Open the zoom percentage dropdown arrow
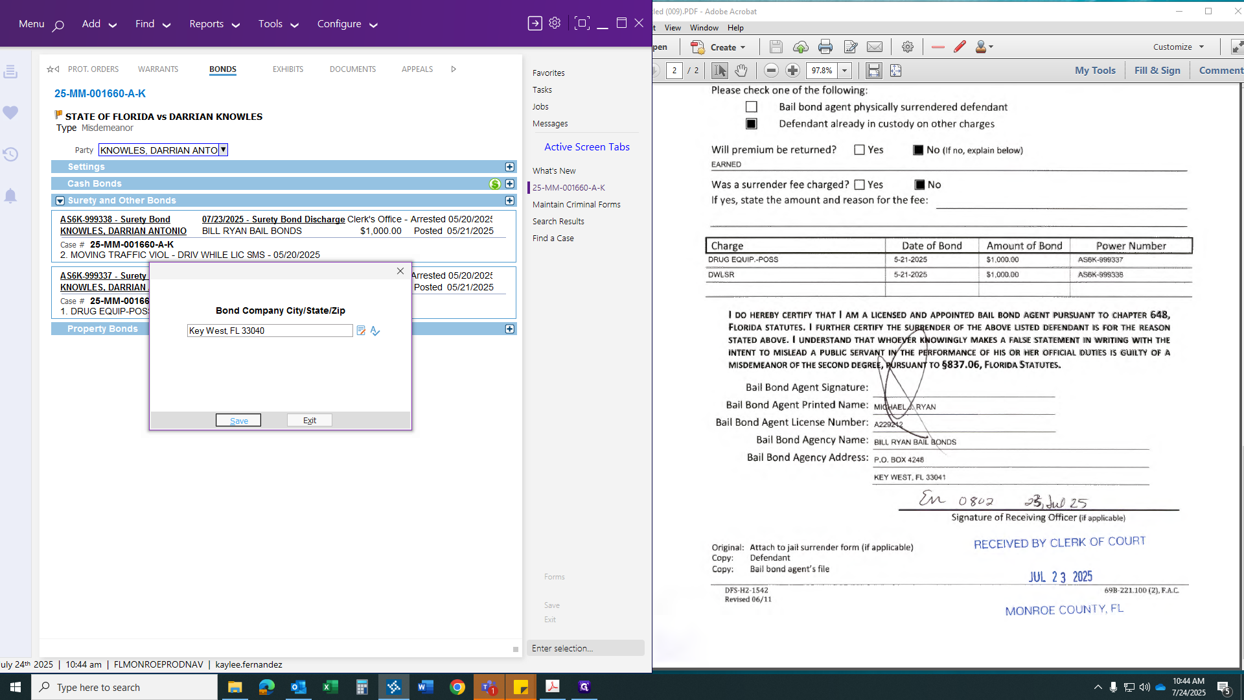The height and width of the screenshot is (700, 1244). coord(844,71)
